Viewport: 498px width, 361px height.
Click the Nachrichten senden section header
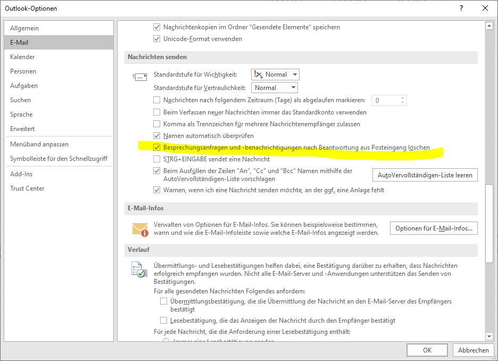(x=301, y=57)
